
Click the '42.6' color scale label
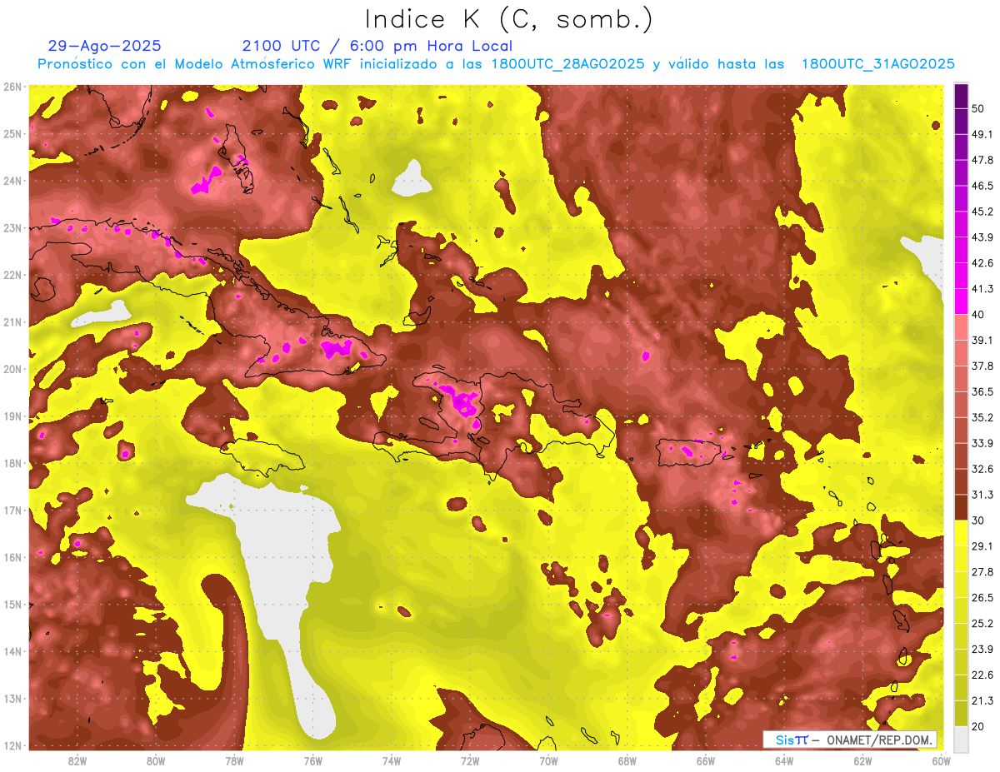coord(982,263)
